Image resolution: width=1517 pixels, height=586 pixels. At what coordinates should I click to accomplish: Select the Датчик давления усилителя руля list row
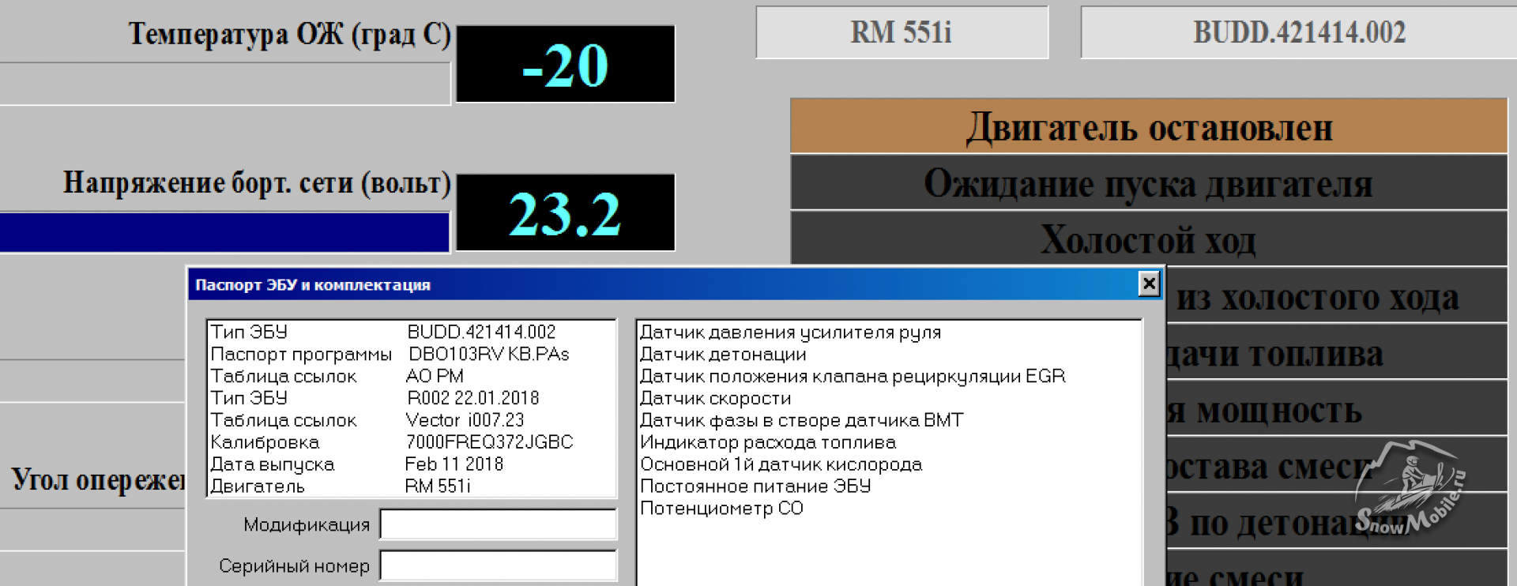click(x=889, y=332)
